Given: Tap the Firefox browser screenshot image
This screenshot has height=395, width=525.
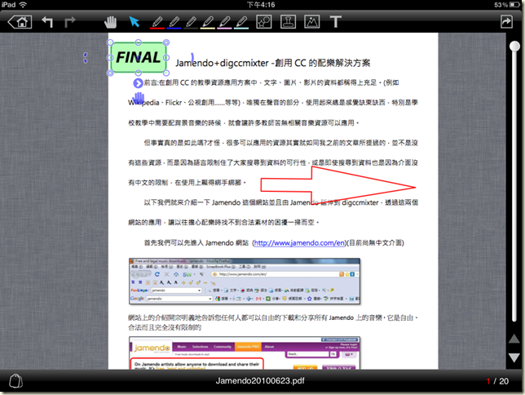Looking at the screenshot, I should click(x=245, y=281).
